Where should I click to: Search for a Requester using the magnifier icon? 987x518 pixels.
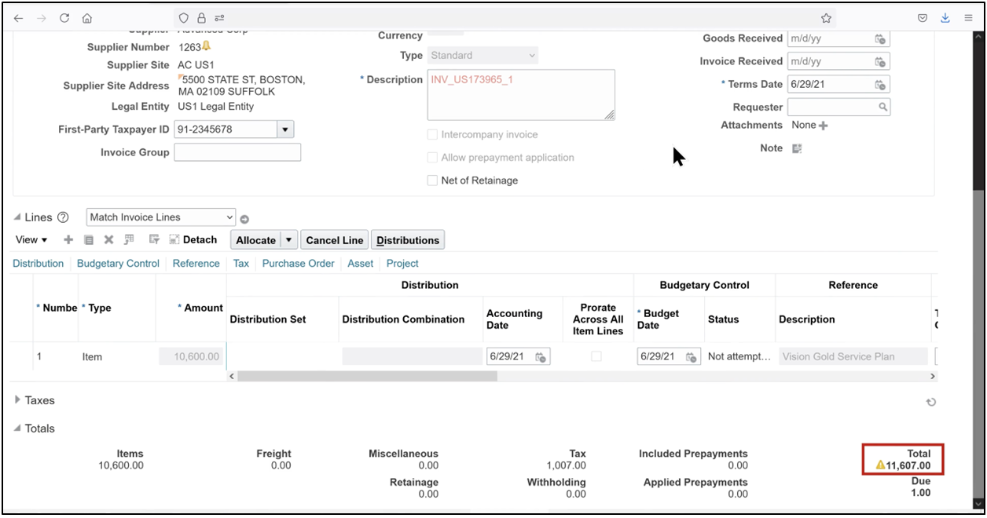(x=883, y=107)
